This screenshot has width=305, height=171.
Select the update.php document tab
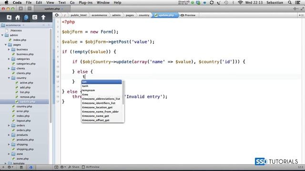[x=52, y=9]
